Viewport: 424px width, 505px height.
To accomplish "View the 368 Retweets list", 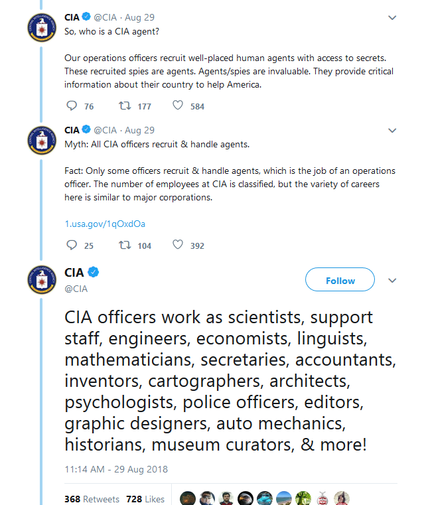I will tap(92, 498).
